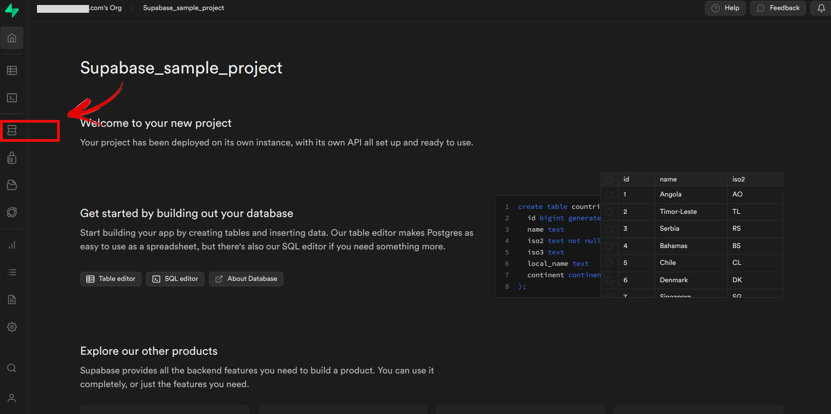
Task: Click the Supabase logo icon
Action: 12,10
